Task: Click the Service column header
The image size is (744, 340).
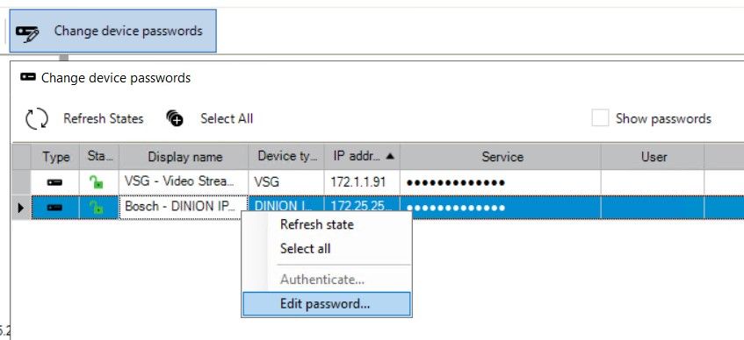Action: 501,157
